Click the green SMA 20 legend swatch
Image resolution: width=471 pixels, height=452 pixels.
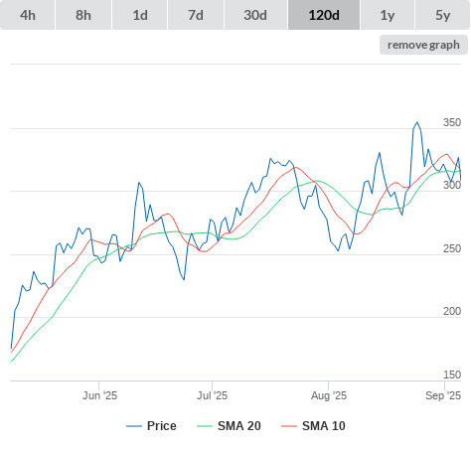(x=205, y=426)
